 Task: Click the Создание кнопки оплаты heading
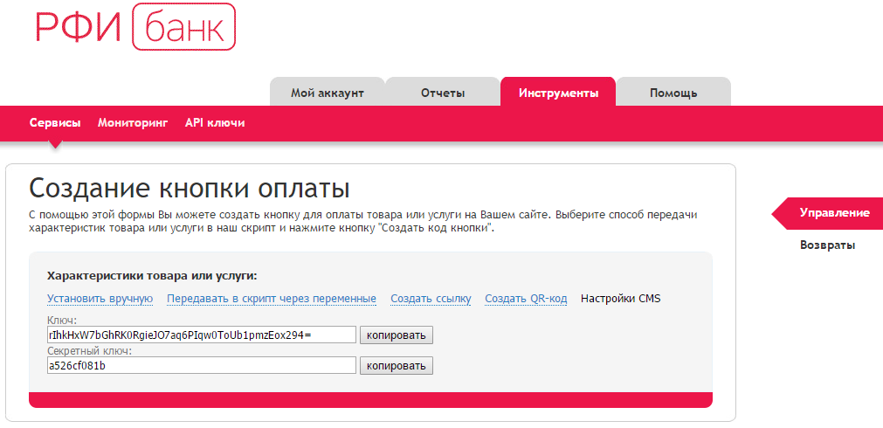click(190, 188)
